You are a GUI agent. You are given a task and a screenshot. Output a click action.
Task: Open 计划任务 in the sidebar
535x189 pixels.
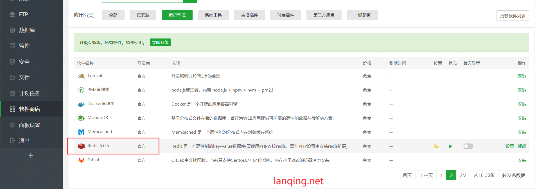31,93
